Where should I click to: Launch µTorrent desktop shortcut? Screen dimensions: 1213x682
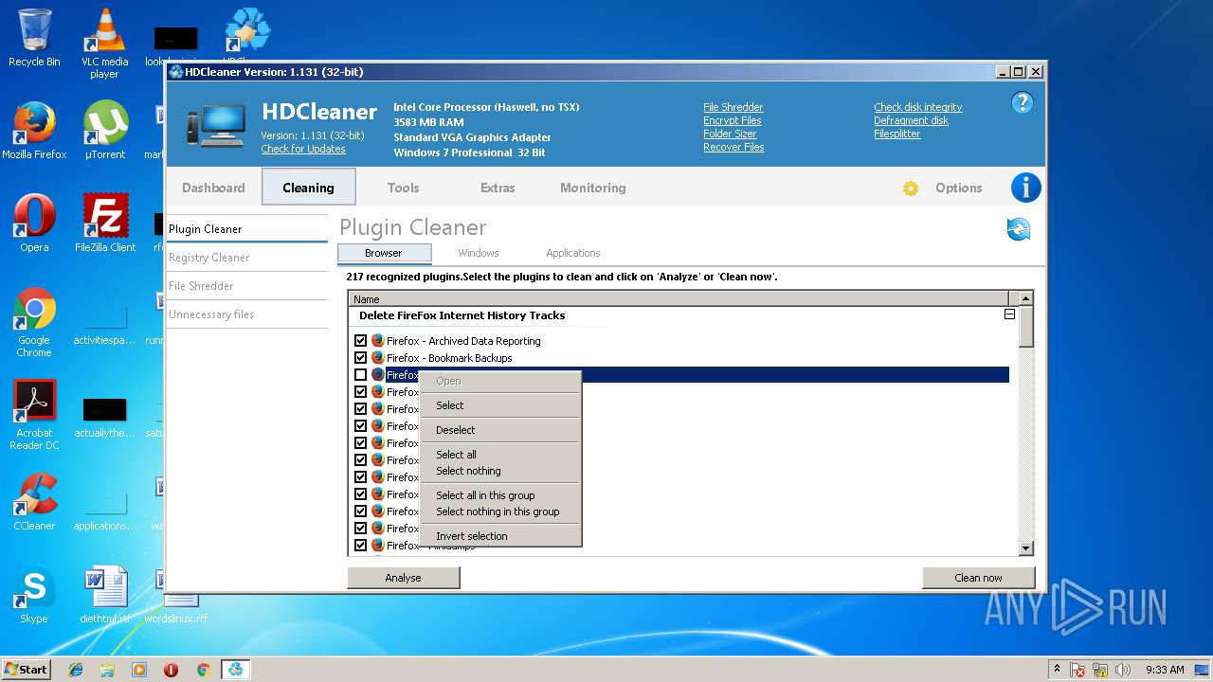pyautogui.click(x=104, y=131)
